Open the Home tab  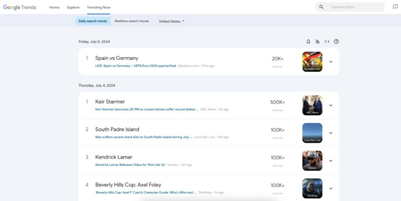click(x=54, y=7)
